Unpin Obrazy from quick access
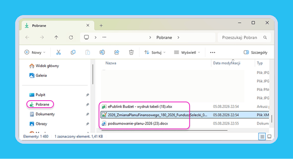293x159 pixels. click(87, 124)
